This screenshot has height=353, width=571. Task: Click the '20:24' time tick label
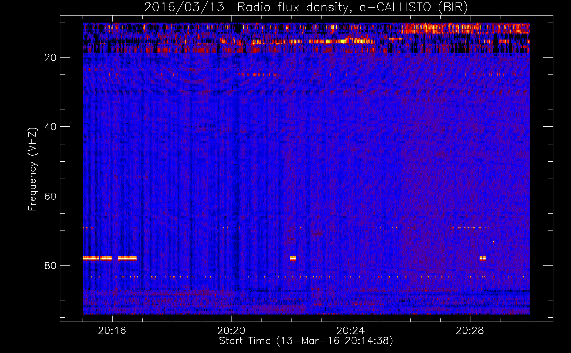coord(350,330)
